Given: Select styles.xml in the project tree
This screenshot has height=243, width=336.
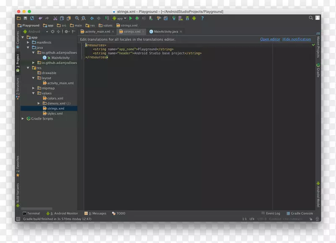Looking at the screenshot, I should click(55, 113).
